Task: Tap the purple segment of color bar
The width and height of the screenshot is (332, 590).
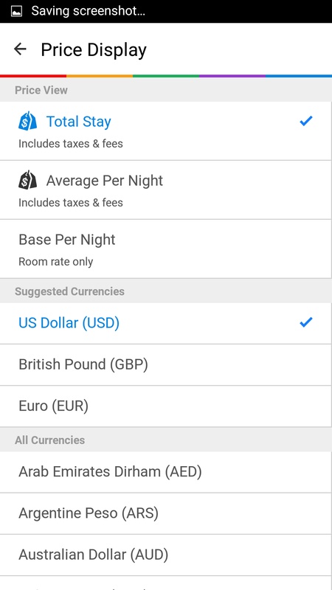Action: click(x=232, y=76)
